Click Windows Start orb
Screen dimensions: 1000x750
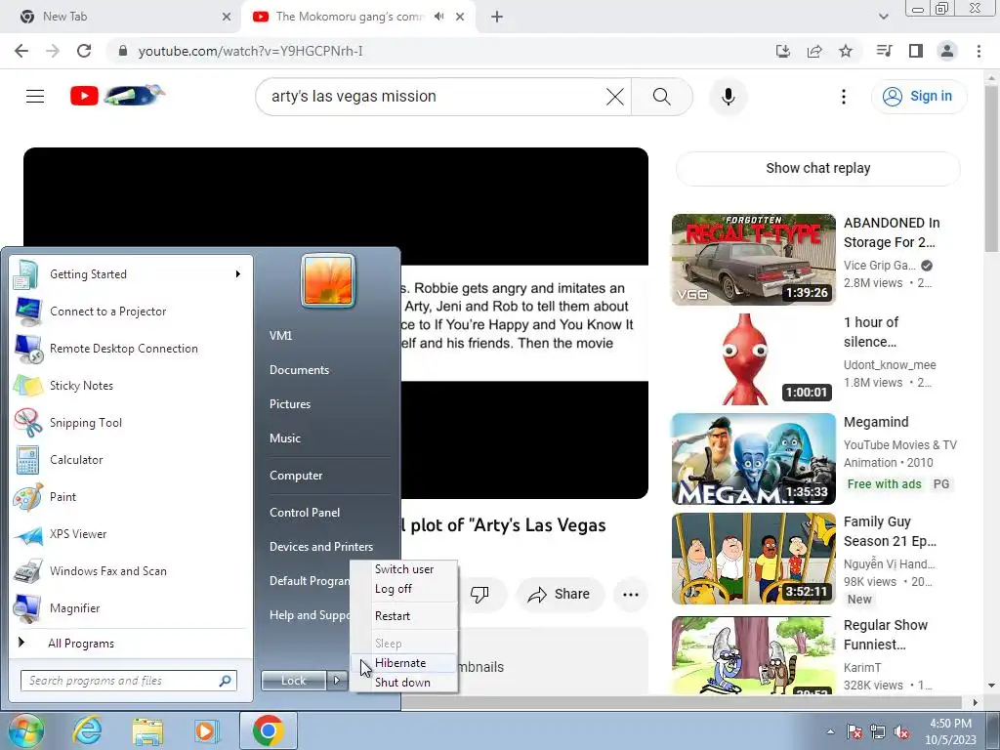coord(25,730)
